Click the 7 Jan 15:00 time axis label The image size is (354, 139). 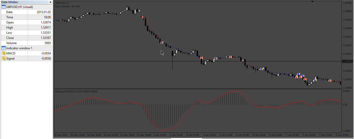tap(309, 135)
